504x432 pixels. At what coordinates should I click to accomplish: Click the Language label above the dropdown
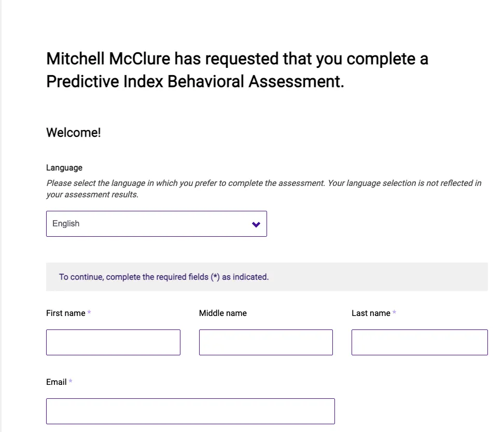click(x=64, y=167)
